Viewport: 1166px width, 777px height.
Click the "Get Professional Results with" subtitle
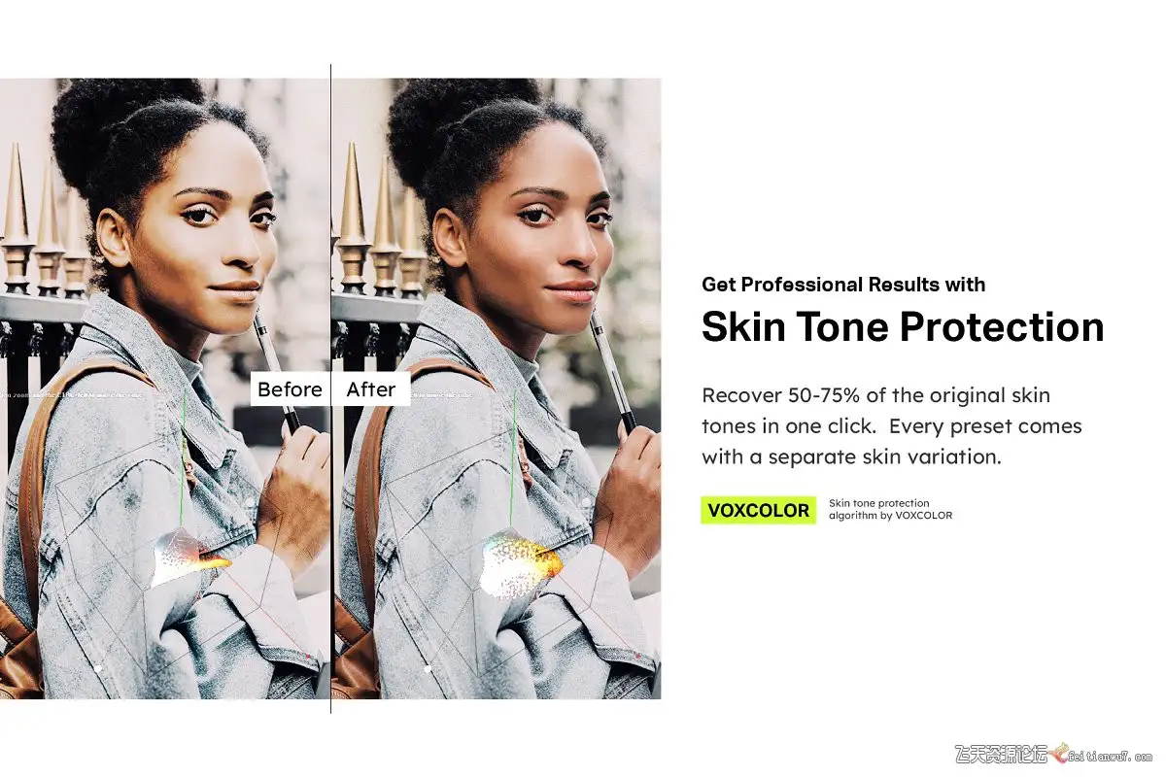(x=843, y=285)
